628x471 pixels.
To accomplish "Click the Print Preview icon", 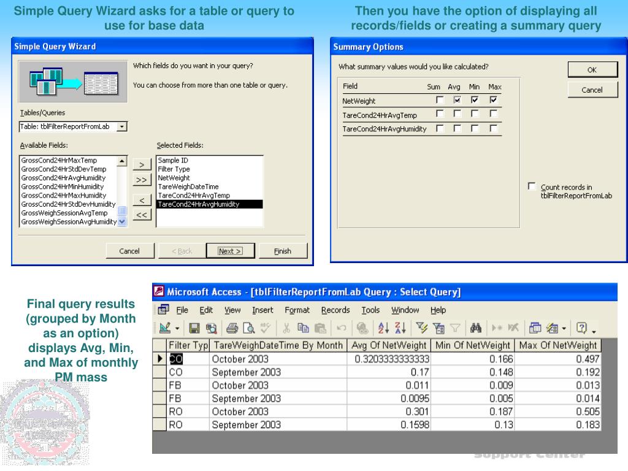I will pos(249,328).
